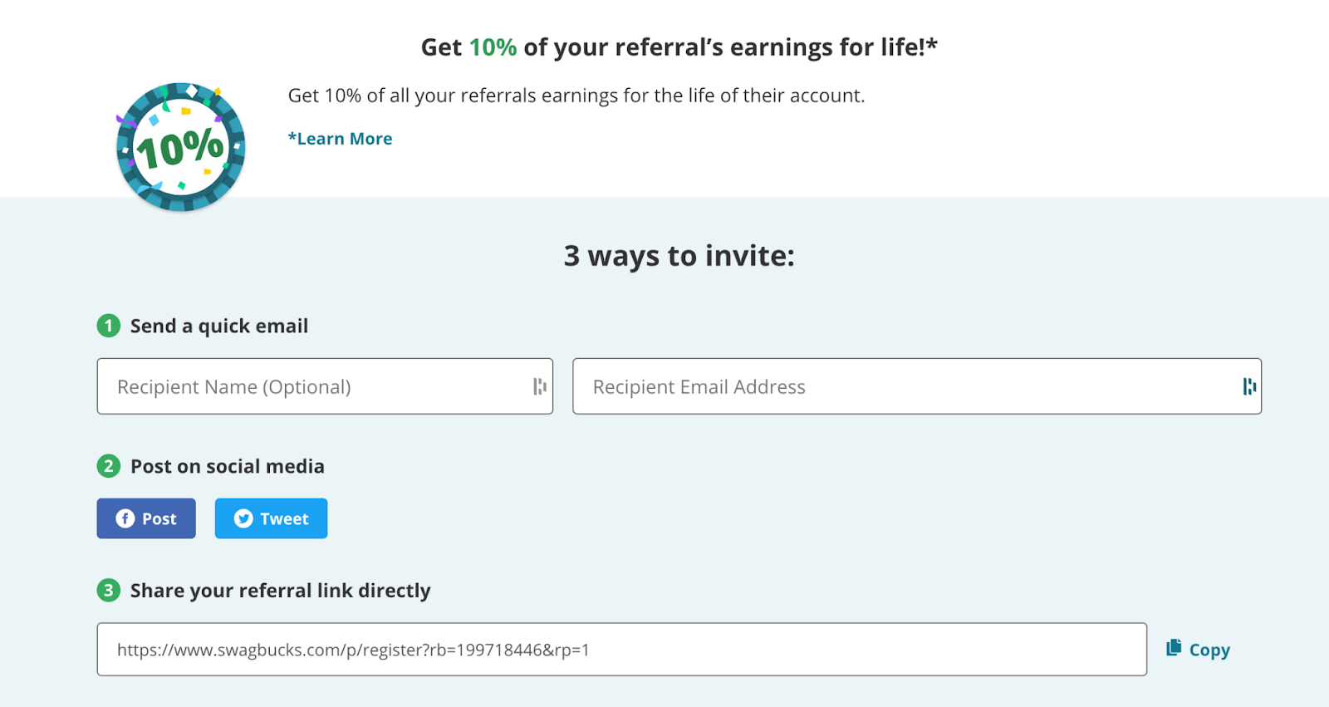The width and height of the screenshot is (1329, 707).
Task: Click the autofill icon in Recipient Email field
Action: pos(1249,385)
